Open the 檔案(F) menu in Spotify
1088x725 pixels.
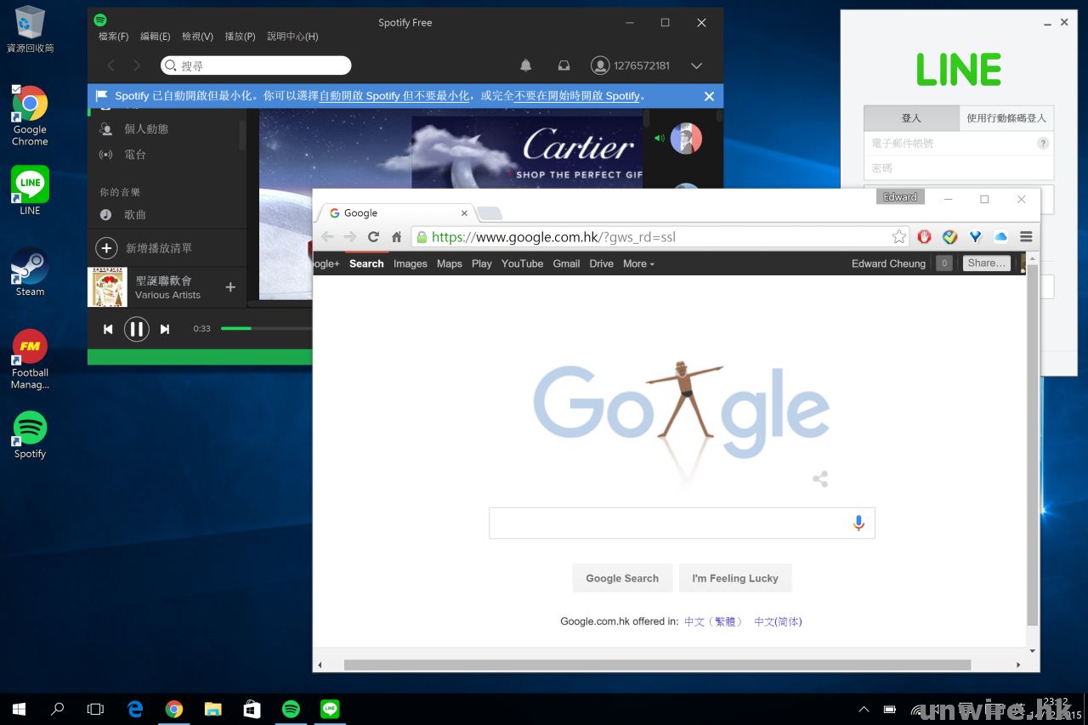113,37
